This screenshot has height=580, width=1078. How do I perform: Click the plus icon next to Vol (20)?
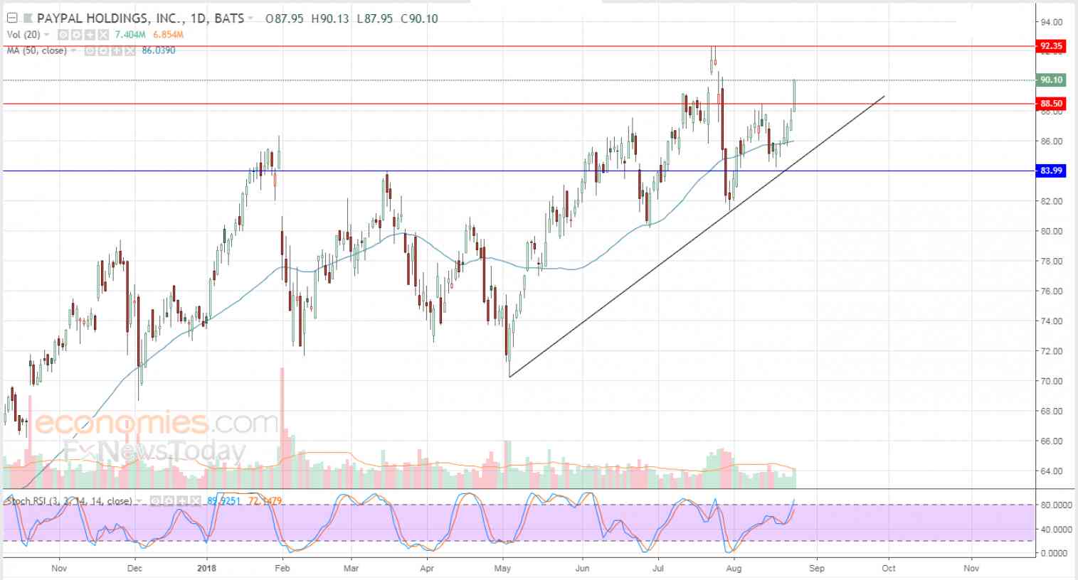[90, 35]
